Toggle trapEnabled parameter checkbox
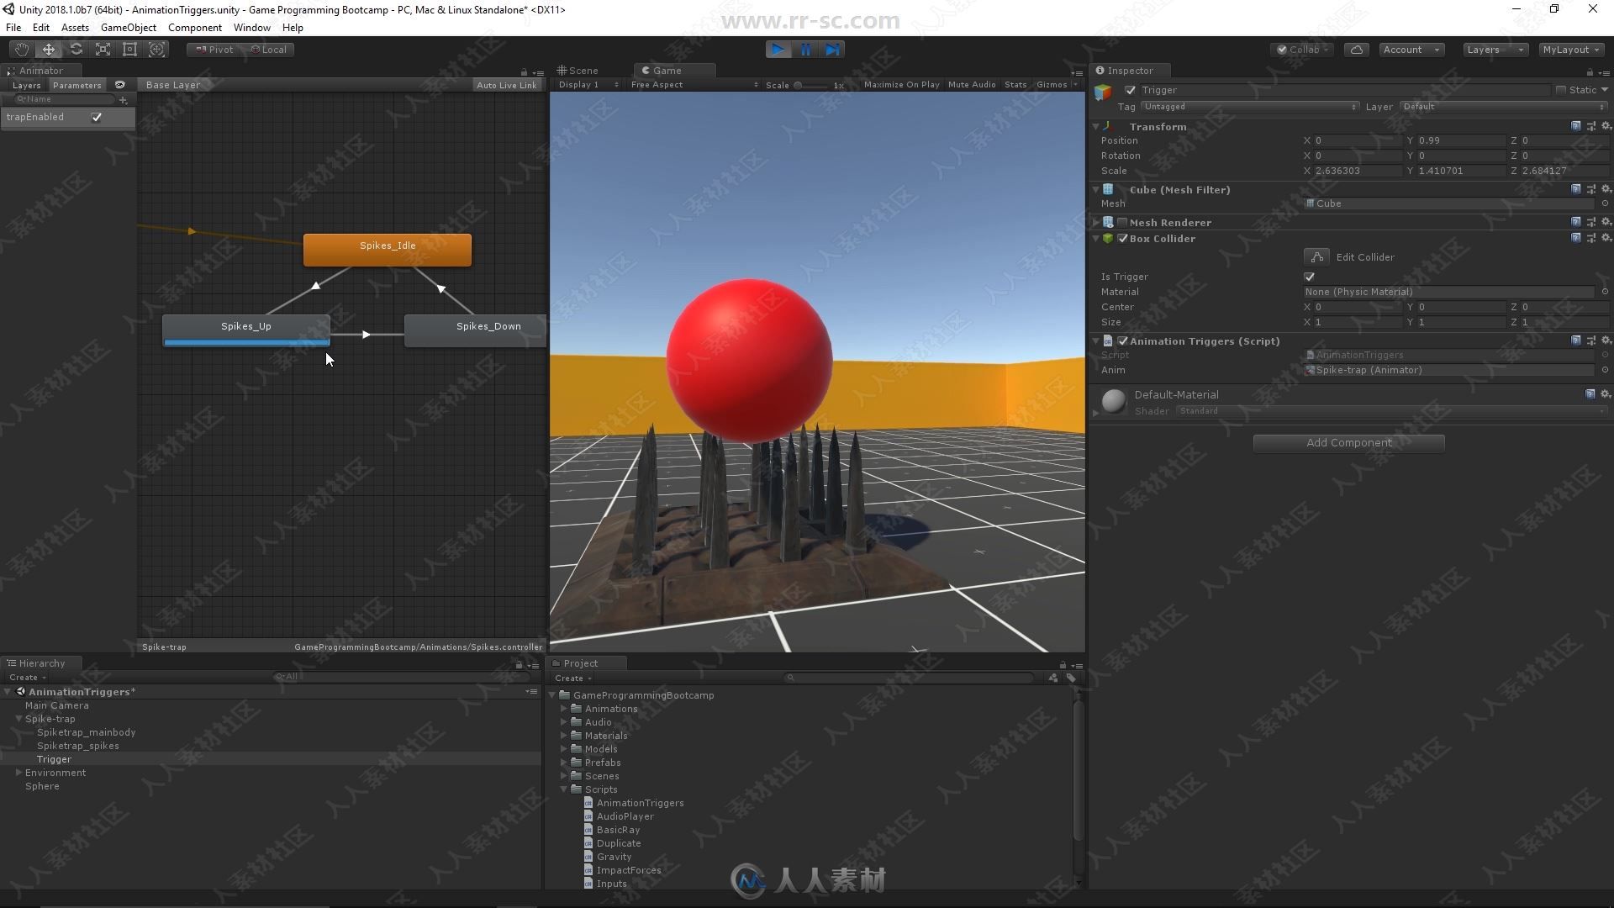 (97, 116)
